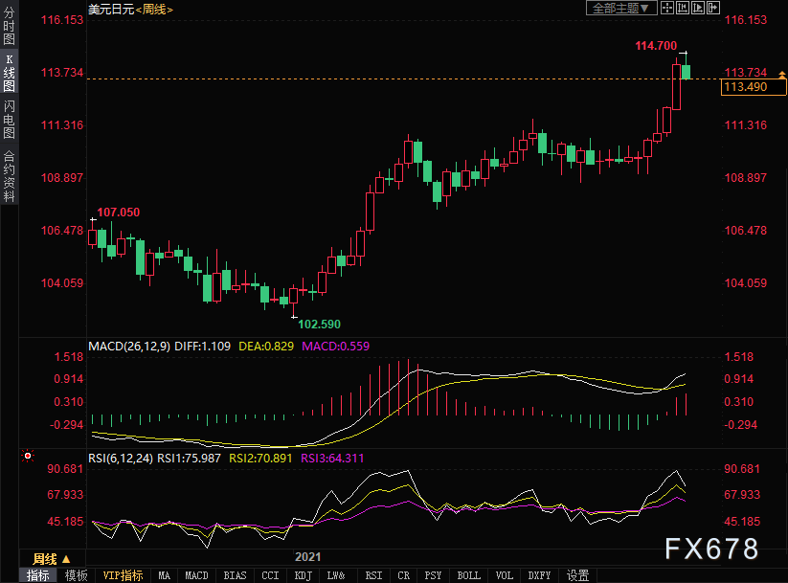788x583 pixels.
Task: Select the 模板 tab at bottom
Action: pos(76,575)
